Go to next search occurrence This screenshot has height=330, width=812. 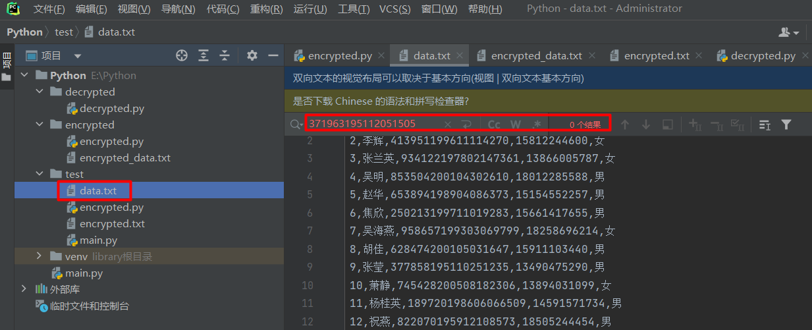point(646,124)
